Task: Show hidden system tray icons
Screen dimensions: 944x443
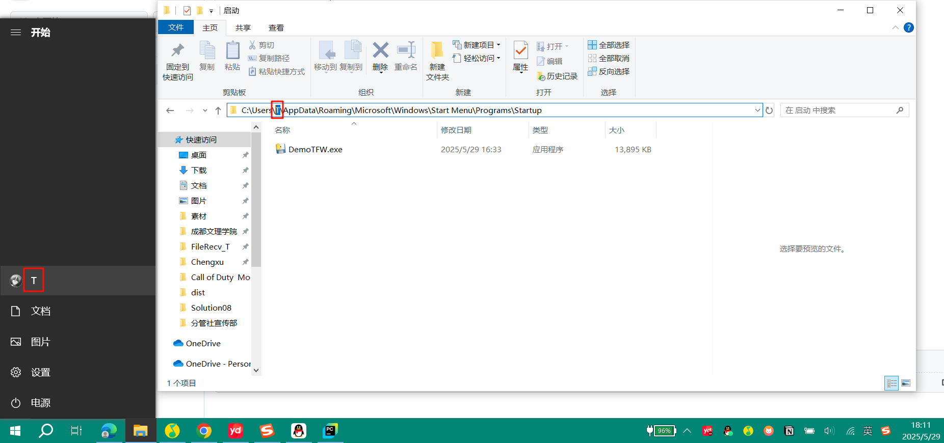Action: coord(687,431)
